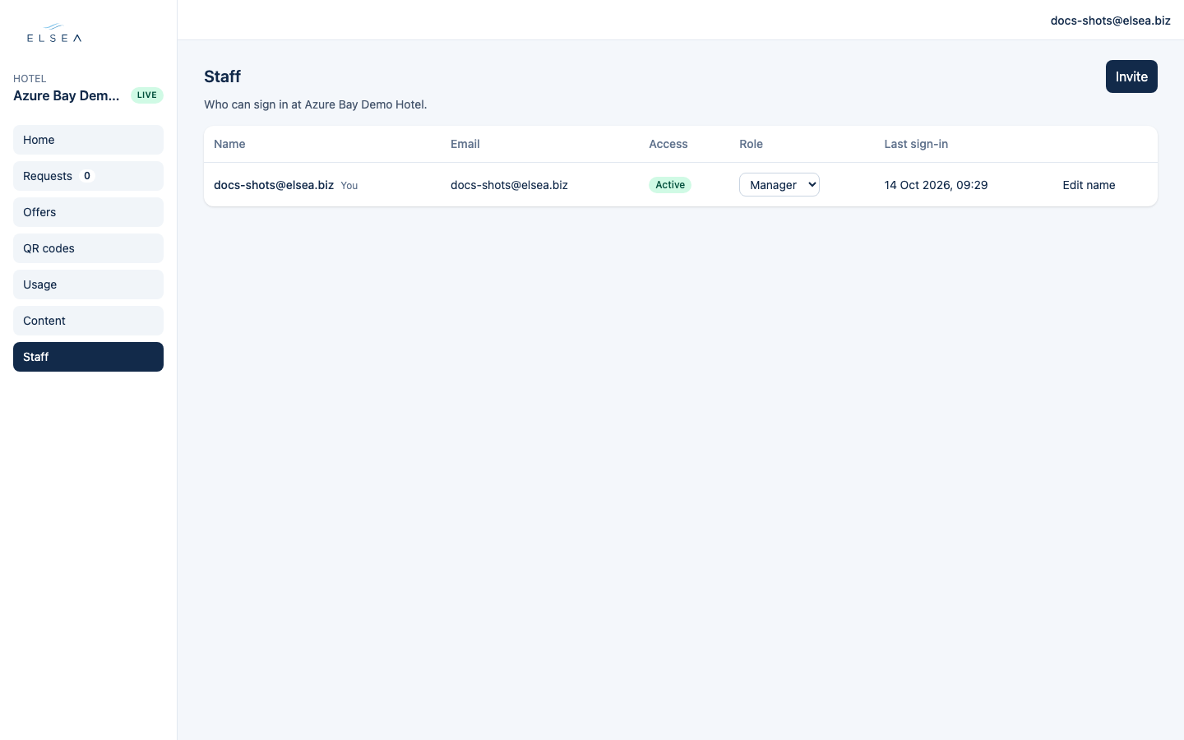Click the email cell in staff row

pyautogui.click(x=509, y=185)
